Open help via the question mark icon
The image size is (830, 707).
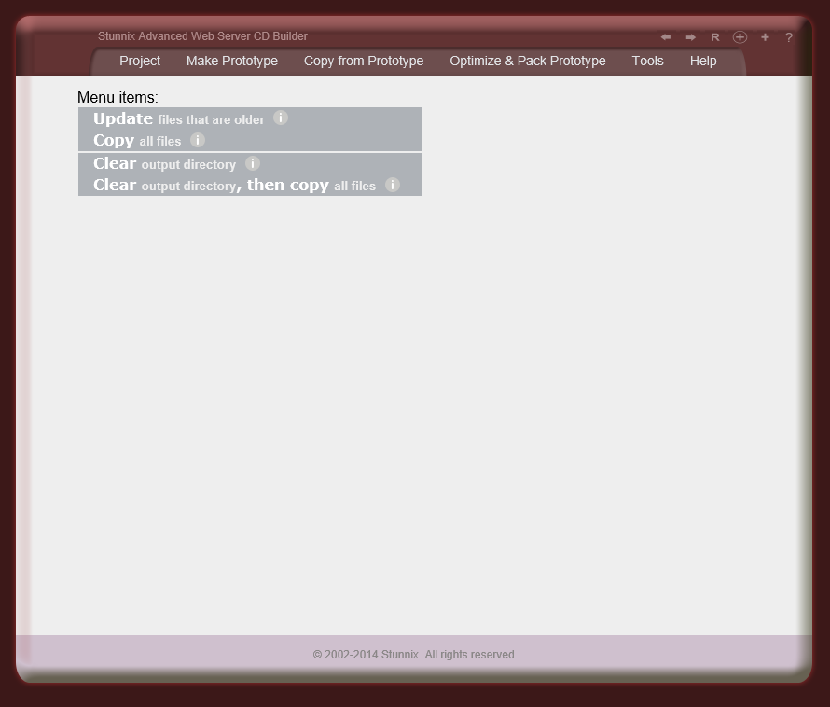tap(788, 37)
